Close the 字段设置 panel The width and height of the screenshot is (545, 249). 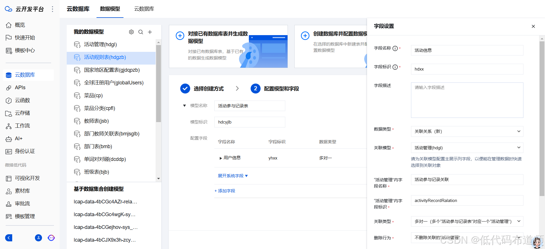pos(533,26)
